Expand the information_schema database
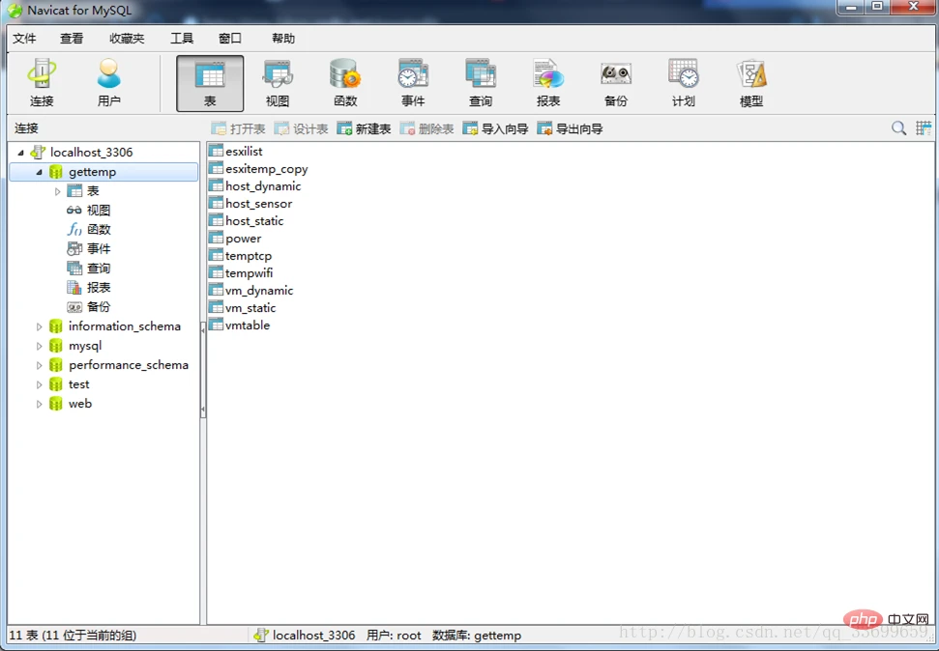 pos(39,326)
